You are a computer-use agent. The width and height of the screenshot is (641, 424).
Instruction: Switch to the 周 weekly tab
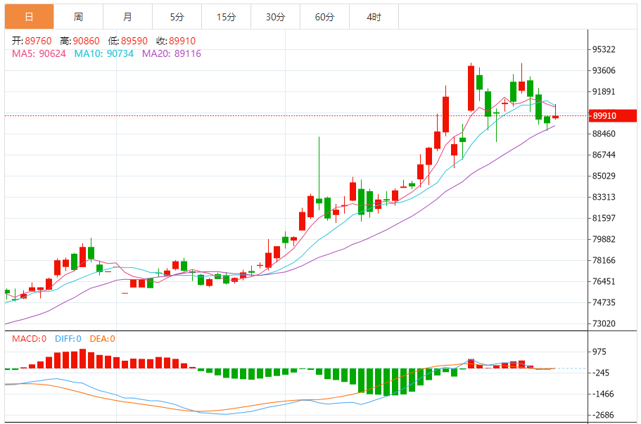coord(78,17)
